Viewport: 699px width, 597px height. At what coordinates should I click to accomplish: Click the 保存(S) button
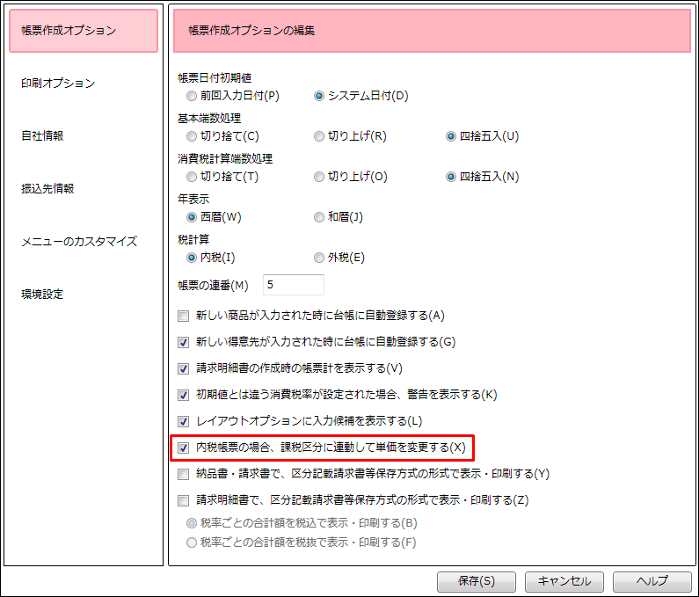476,581
